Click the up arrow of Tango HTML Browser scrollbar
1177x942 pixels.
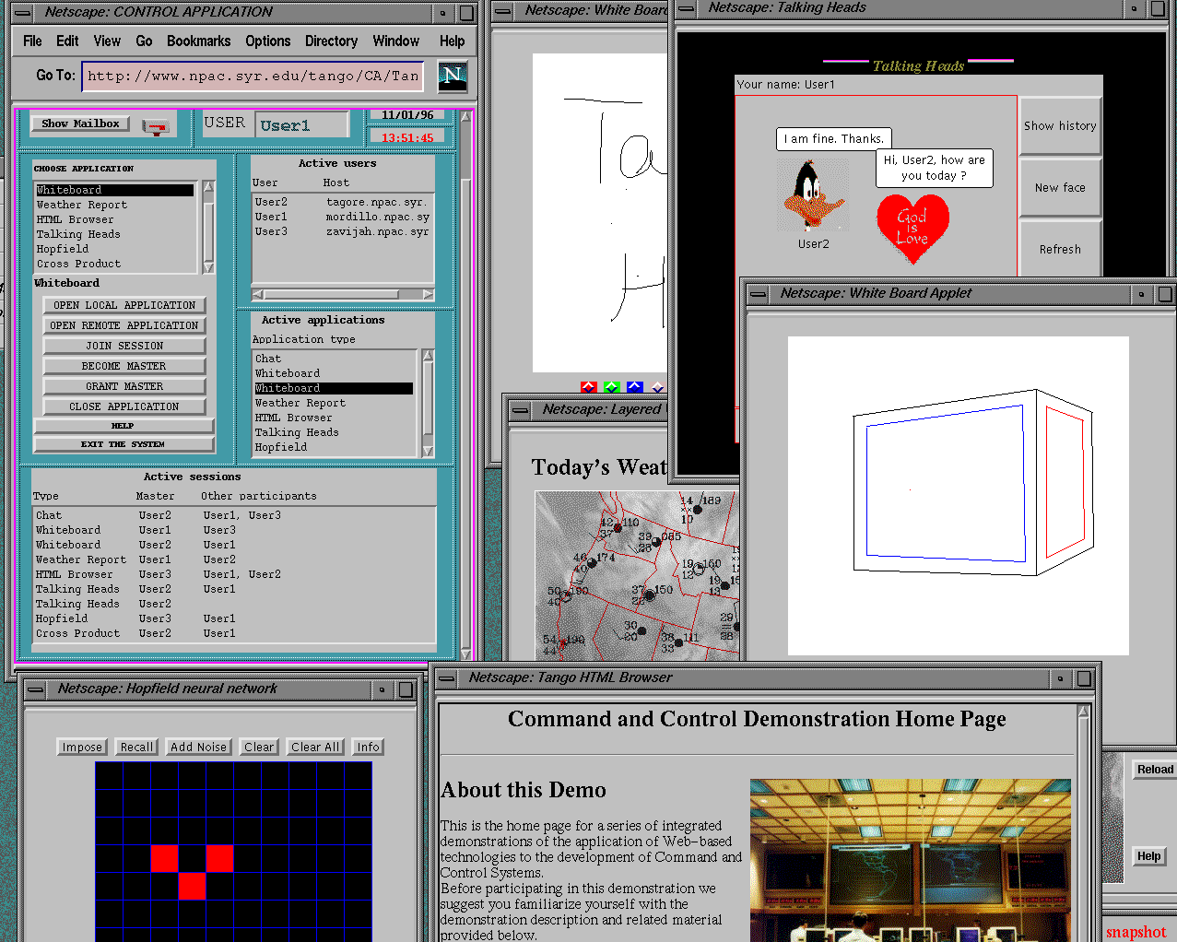pyautogui.click(x=1083, y=712)
